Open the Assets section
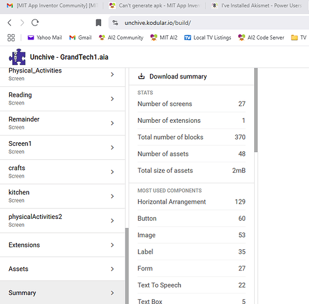Screen dimensions: 309x304 tap(62, 269)
